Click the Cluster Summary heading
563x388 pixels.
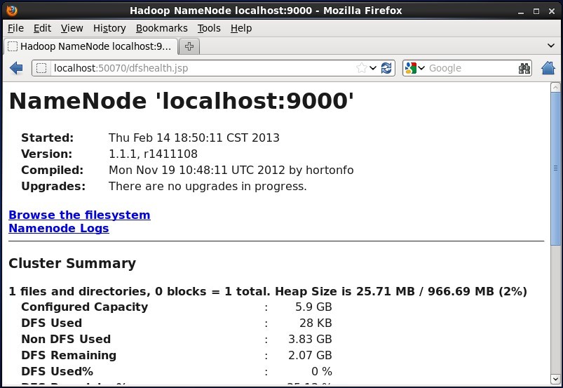(x=72, y=263)
